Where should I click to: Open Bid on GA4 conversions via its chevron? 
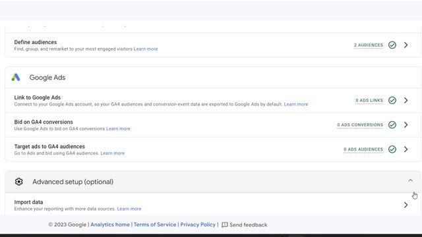406,124
